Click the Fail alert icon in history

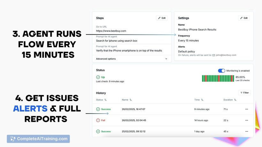98,120
